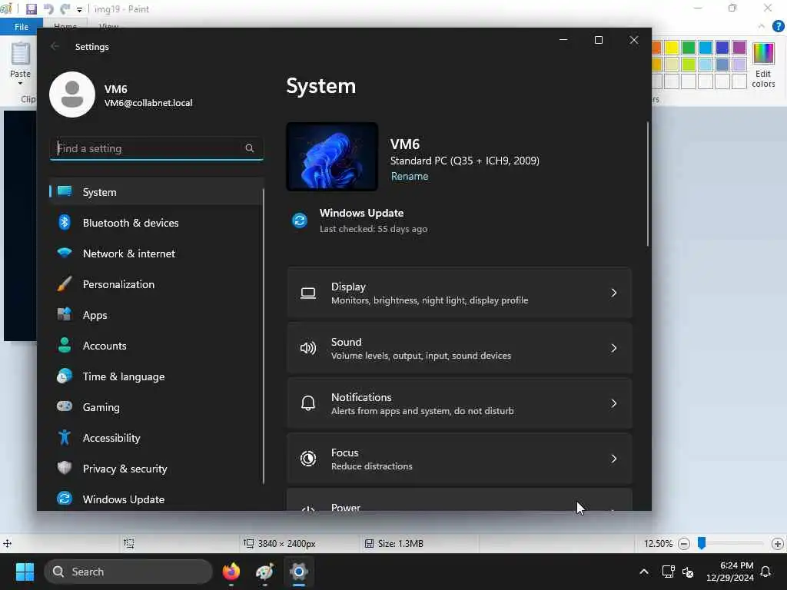Click the Paint zoom in plus button
The width and height of the screenshot is (787, 590).
(778, 543)
